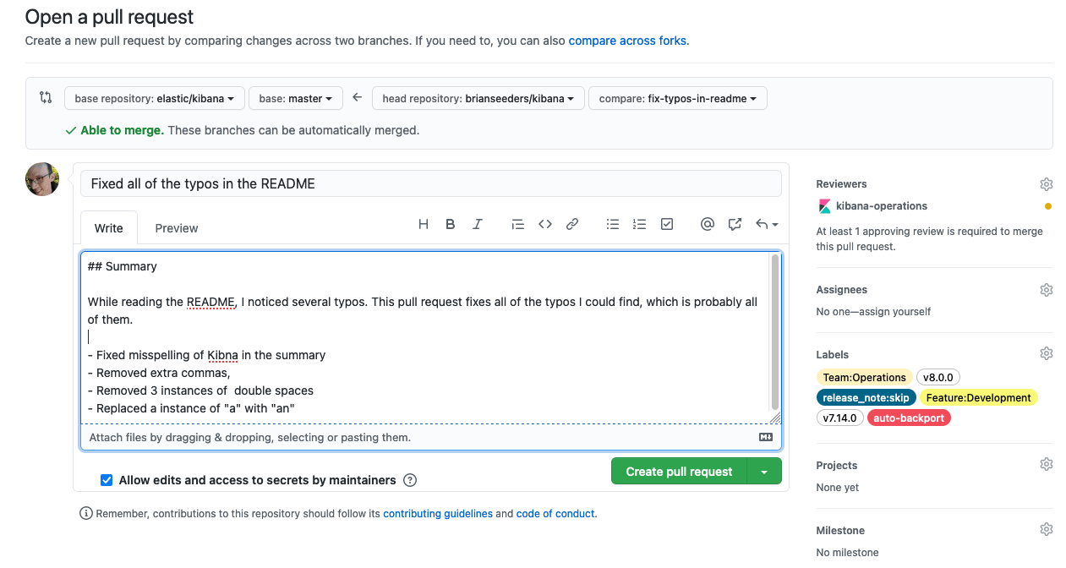This screenshot has height=568, width=1066.
Task: Open code of conduct link
Action: pos(555,513)
